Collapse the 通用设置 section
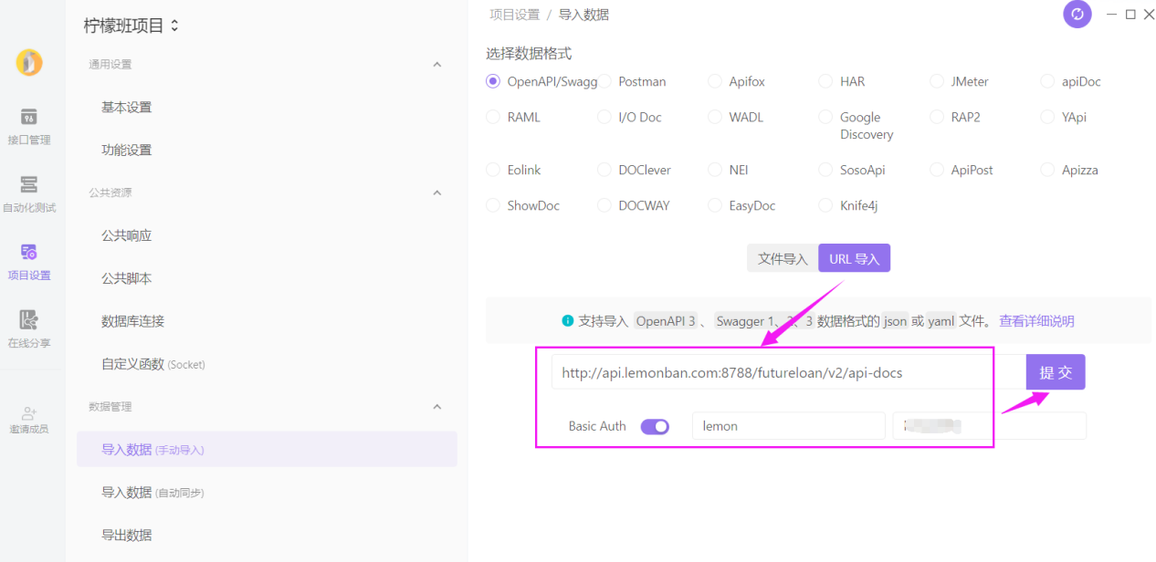 tap(437, 64)
